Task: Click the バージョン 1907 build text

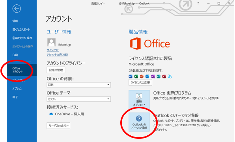Action: click(x=182, y=125)
